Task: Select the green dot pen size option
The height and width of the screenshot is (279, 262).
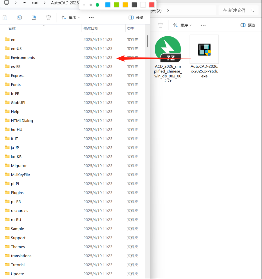Action: tap(97, 5)
